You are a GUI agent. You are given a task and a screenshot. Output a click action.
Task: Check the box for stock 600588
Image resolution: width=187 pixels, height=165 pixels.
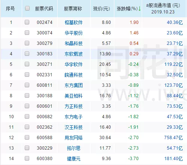(x=27, y=137)
